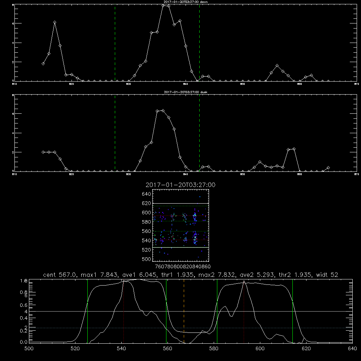
Task: Click the blue dotted threshold line in bottom plot
Action: (191, 328)
